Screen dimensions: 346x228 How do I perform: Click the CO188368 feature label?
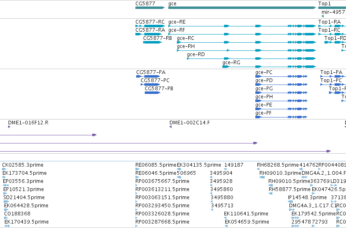pyautogui.click(x=17, y=214)
